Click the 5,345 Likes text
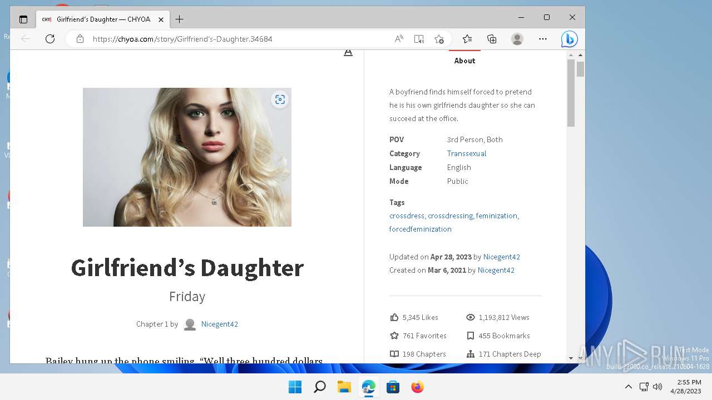The width and height of the screenshot is (712, 400). point(421,317)
